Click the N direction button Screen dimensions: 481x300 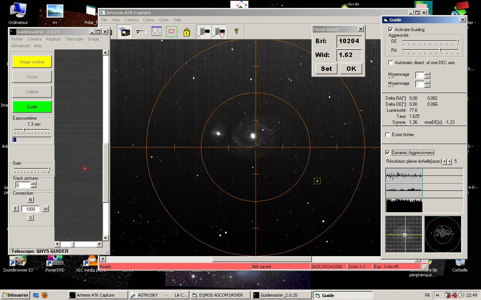[x=31, y=200]
